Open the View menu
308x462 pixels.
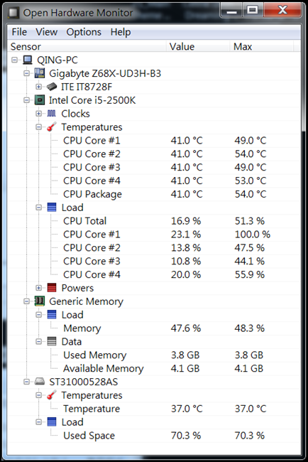[x=46, y=32]
